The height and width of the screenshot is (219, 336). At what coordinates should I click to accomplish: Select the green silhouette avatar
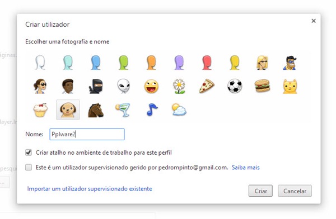click(x=123, y=63)
